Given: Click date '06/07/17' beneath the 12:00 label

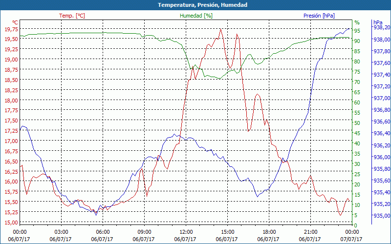Looking at the screenshot, I should pyautogui.click(x=185, y=239).
